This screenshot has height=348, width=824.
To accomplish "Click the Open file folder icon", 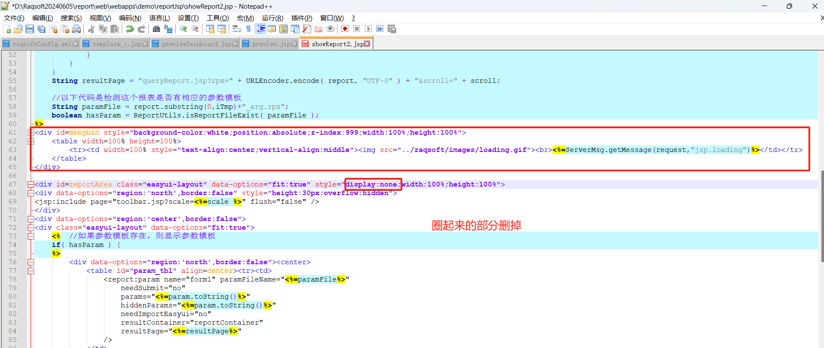I will point(18,29).
